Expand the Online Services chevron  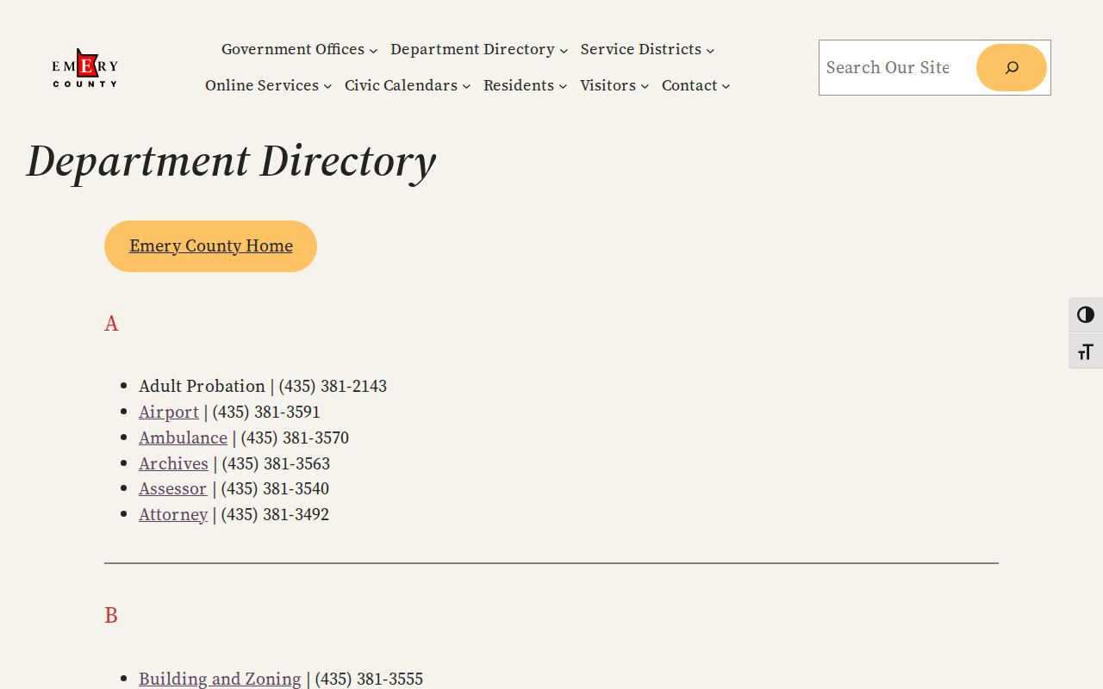327,86
